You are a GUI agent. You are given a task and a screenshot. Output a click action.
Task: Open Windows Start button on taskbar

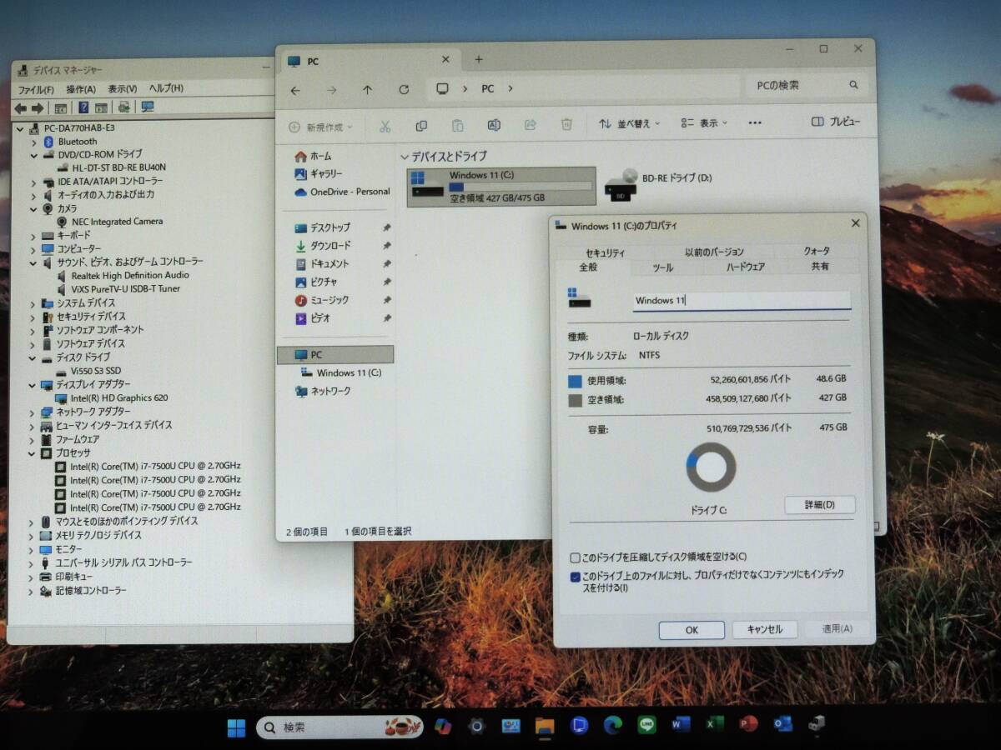click(x=236, y=728)
